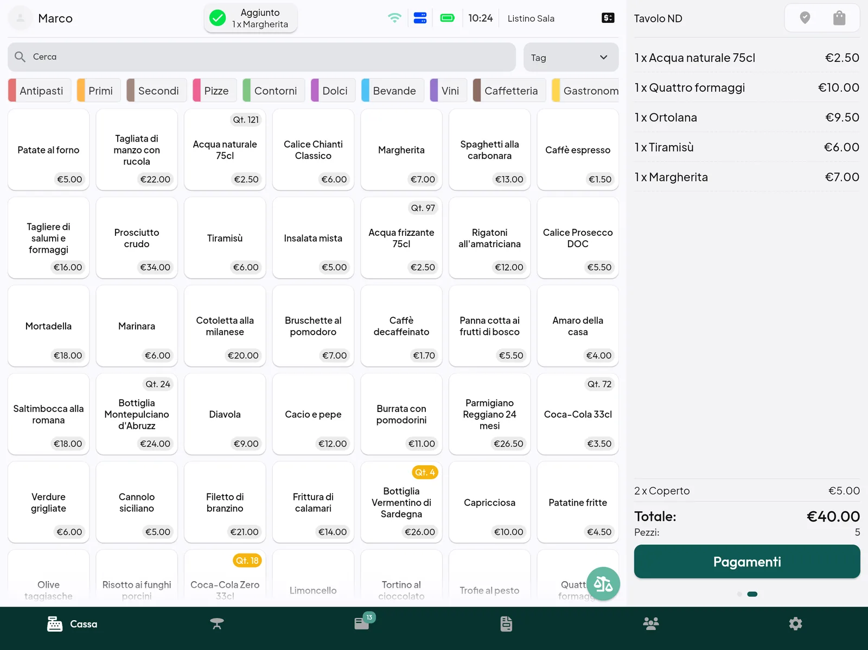
Task: Select the Pizze category tab
Action: [215, 91]
